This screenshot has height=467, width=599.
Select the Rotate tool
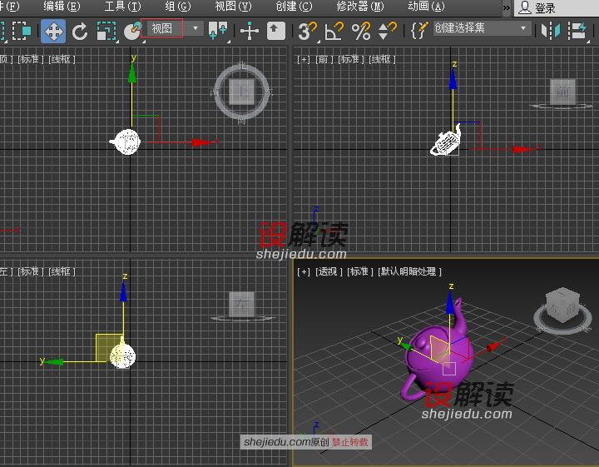(x=80, y=31)
